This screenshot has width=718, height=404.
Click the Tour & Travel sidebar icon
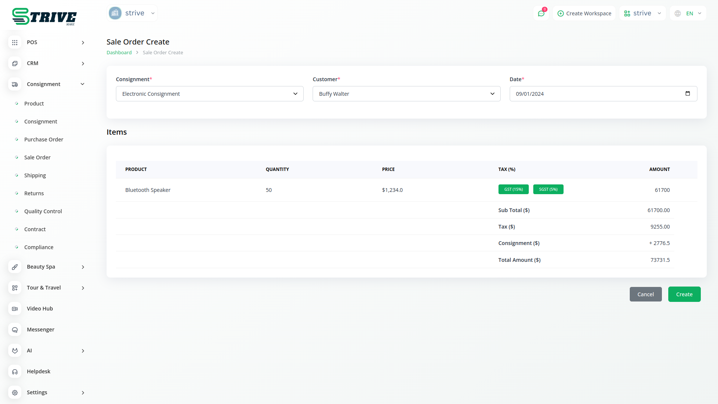[15, 288]
